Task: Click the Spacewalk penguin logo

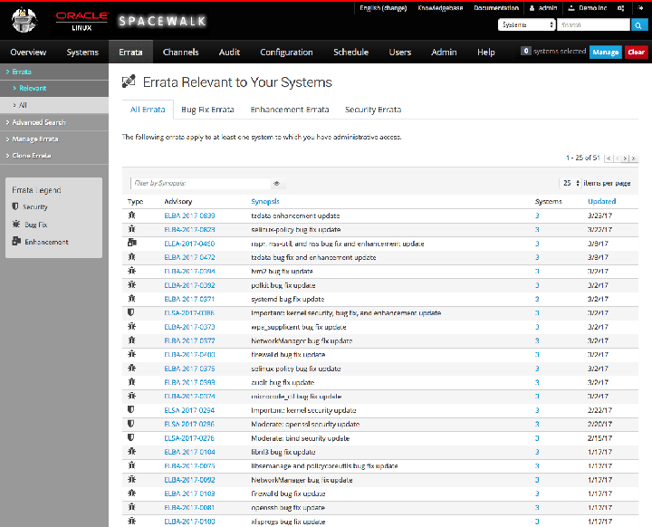Action: [x=24, y=21]
